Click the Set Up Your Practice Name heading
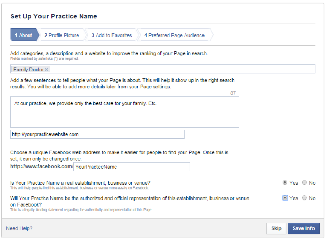The width and height of the screenshot is (327, 240). (x=54, y=16)
